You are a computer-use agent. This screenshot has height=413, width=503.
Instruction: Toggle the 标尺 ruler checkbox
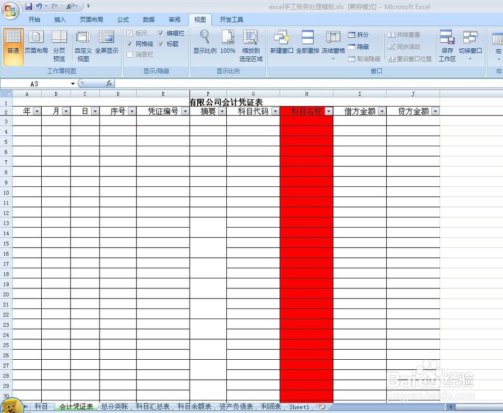coord(130,33)
